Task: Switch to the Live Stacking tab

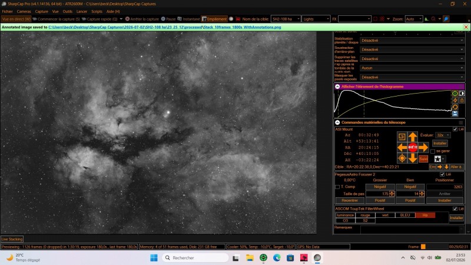Action: click(x=12, y=239)
